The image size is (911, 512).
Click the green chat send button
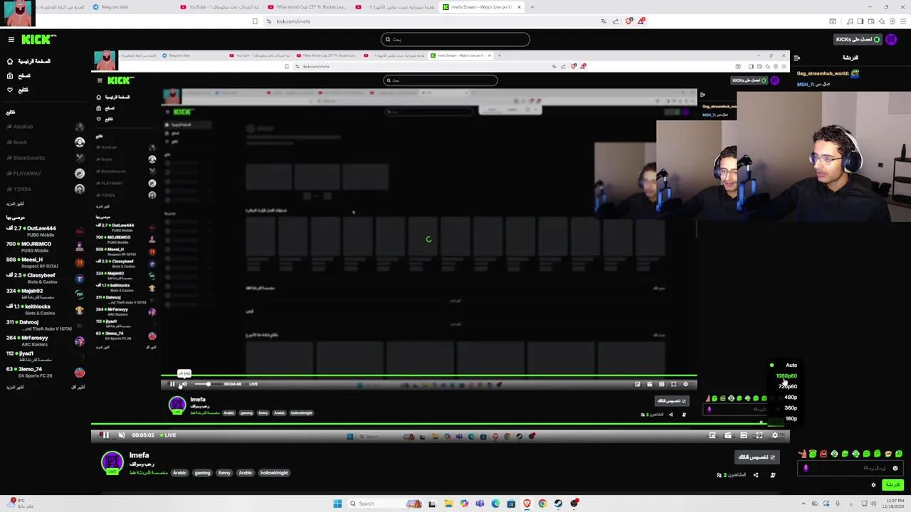coord(892,485)
